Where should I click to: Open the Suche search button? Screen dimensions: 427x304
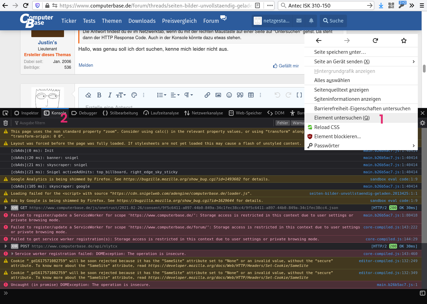pyautogui.click(x=333, y=21)
